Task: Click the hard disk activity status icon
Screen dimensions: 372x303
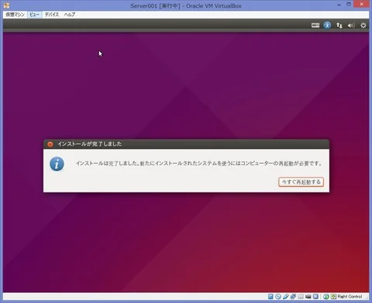Action: 270,297
